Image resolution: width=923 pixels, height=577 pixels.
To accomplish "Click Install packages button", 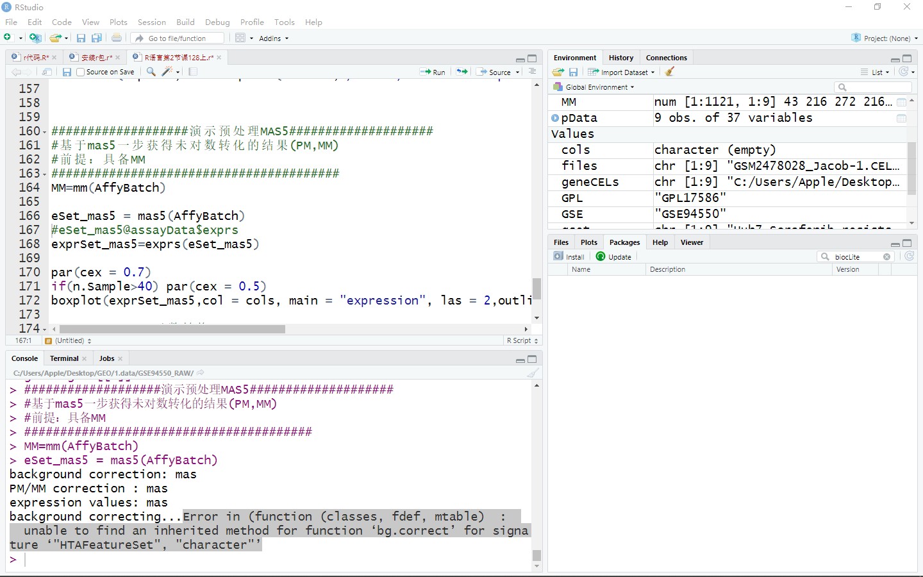I will tap(569, 256).
